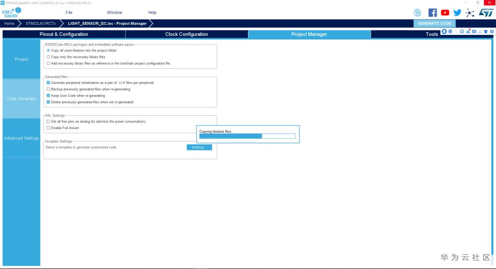Open the Twitter bird icon link

pos(457,13)
